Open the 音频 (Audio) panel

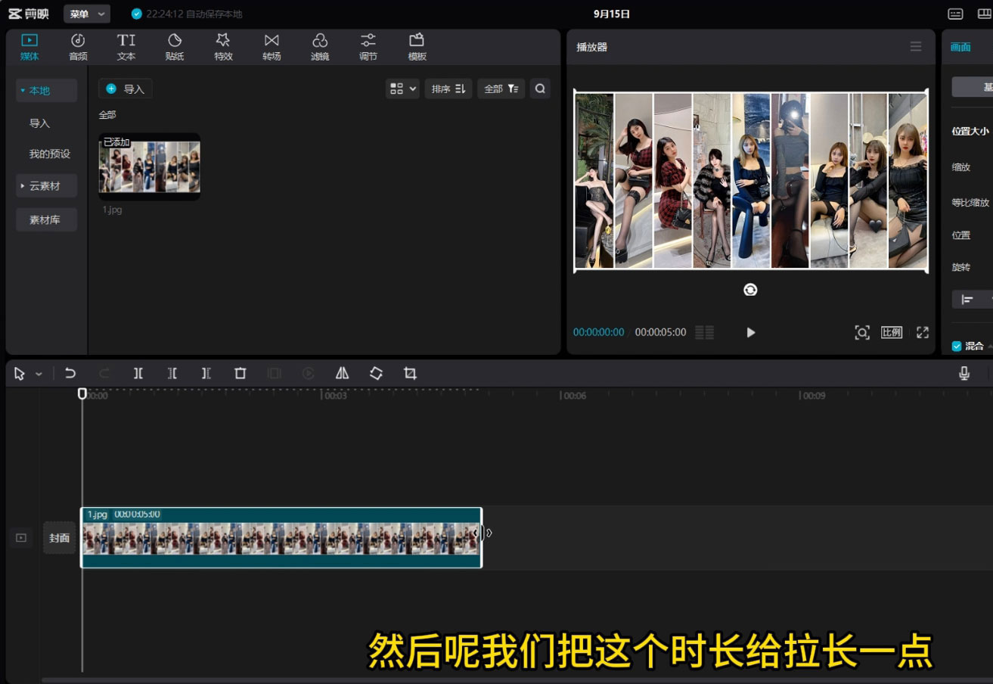coord(77,46)
